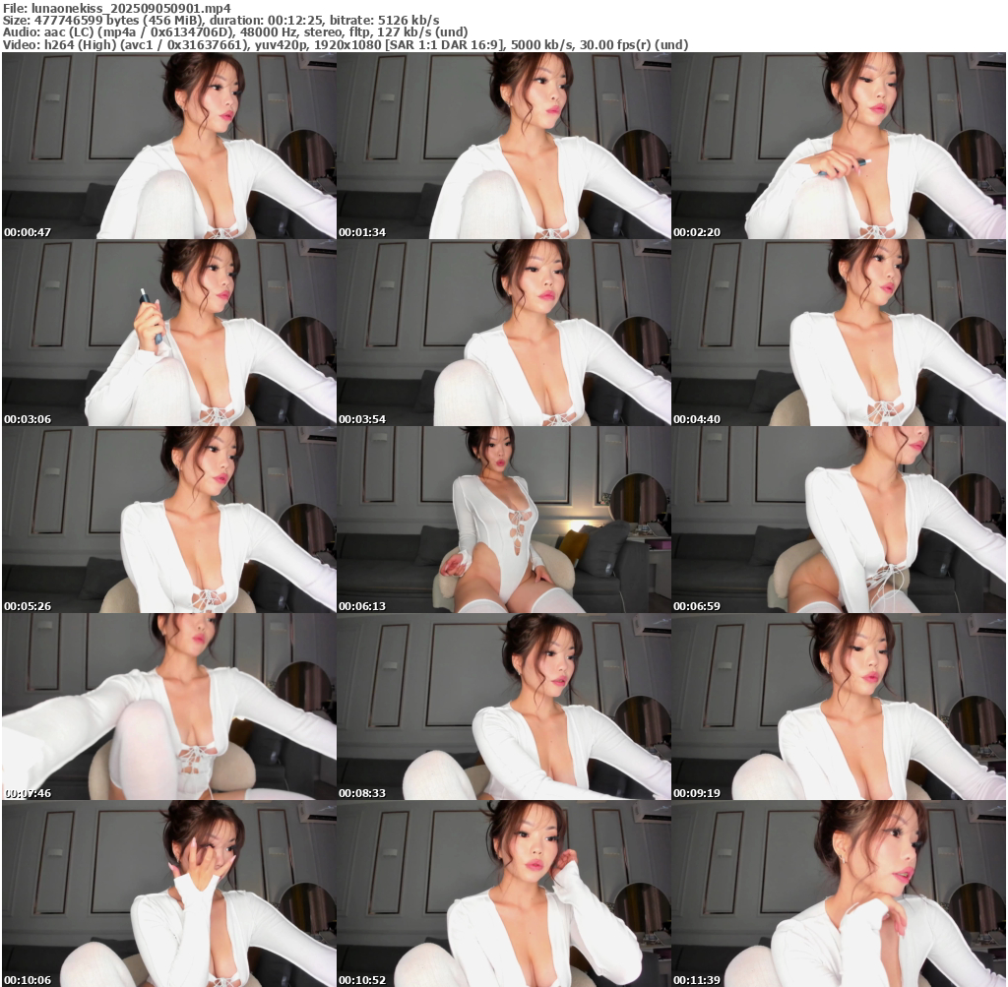Viewport: 1008px width, 987px height.
Task: Click the thumbnail timestamped 00:00:47
Action: pyautogui.click(x=169, y=146)
